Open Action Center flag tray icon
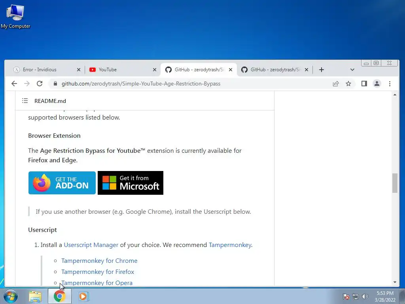This screenshot has width=405, height=304. coord(346,296)
